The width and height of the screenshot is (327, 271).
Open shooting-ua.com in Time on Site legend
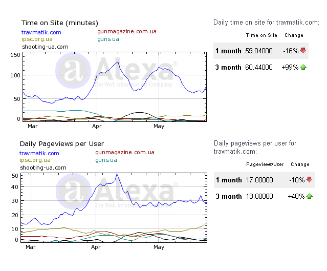[x=45, y=47]
